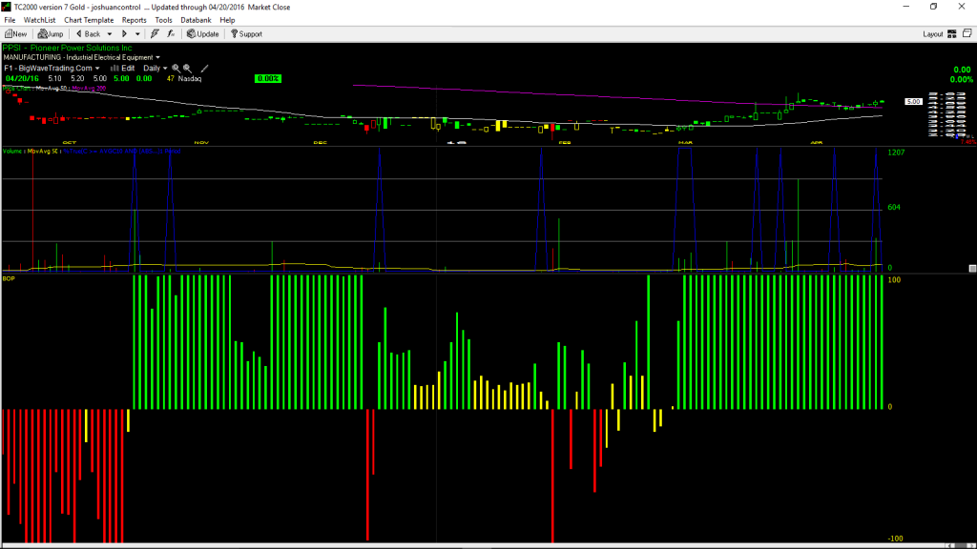
Task: Click the Nasdaq exchange label
Action: point(190,79)
